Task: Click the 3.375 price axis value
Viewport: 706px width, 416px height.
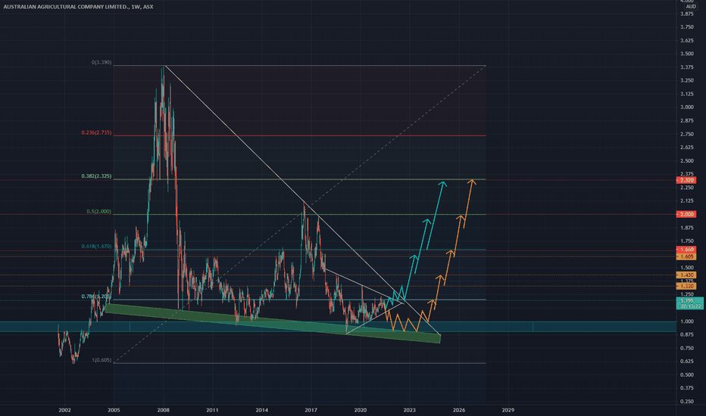Action: point(686,67)
